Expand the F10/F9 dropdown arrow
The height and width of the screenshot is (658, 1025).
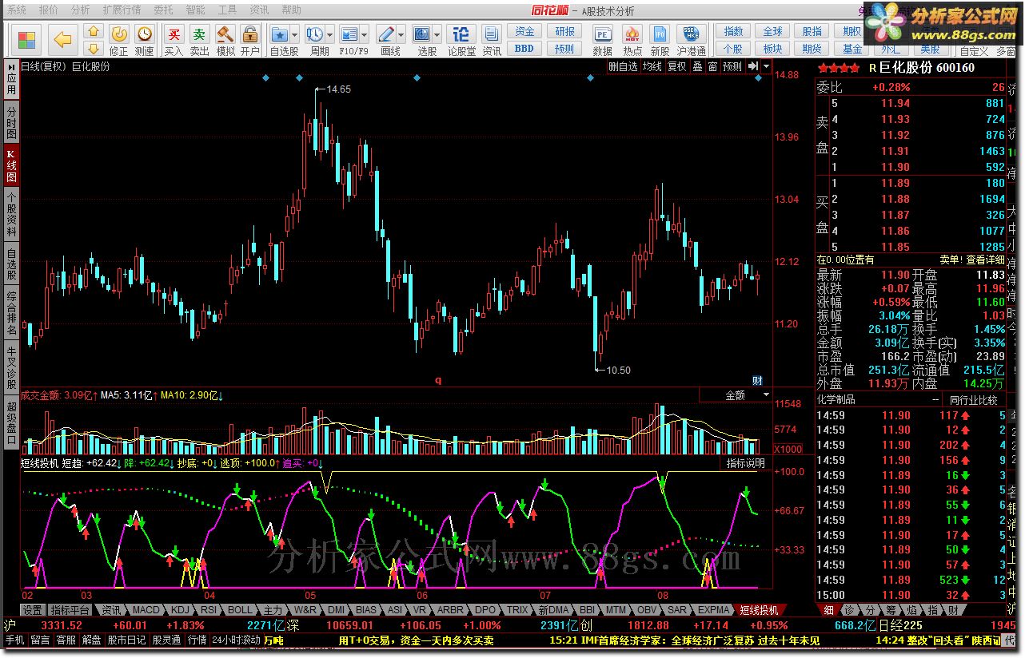365,35
